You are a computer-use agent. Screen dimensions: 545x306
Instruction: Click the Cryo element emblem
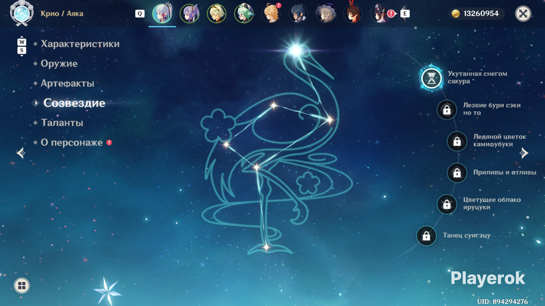22,13
